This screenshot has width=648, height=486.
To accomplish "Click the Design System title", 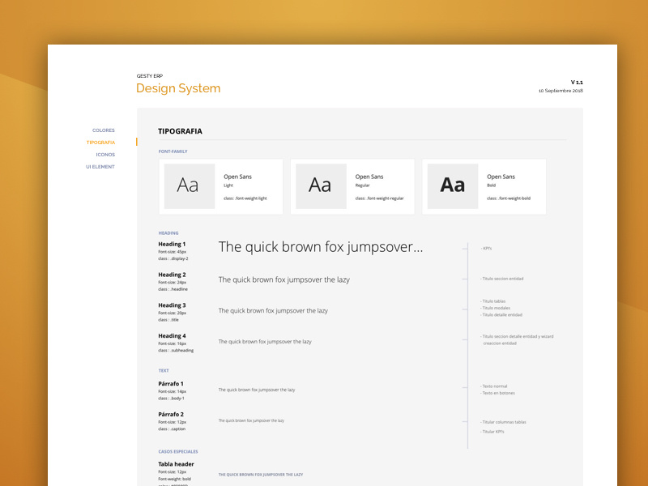I will tap(178, 88).
